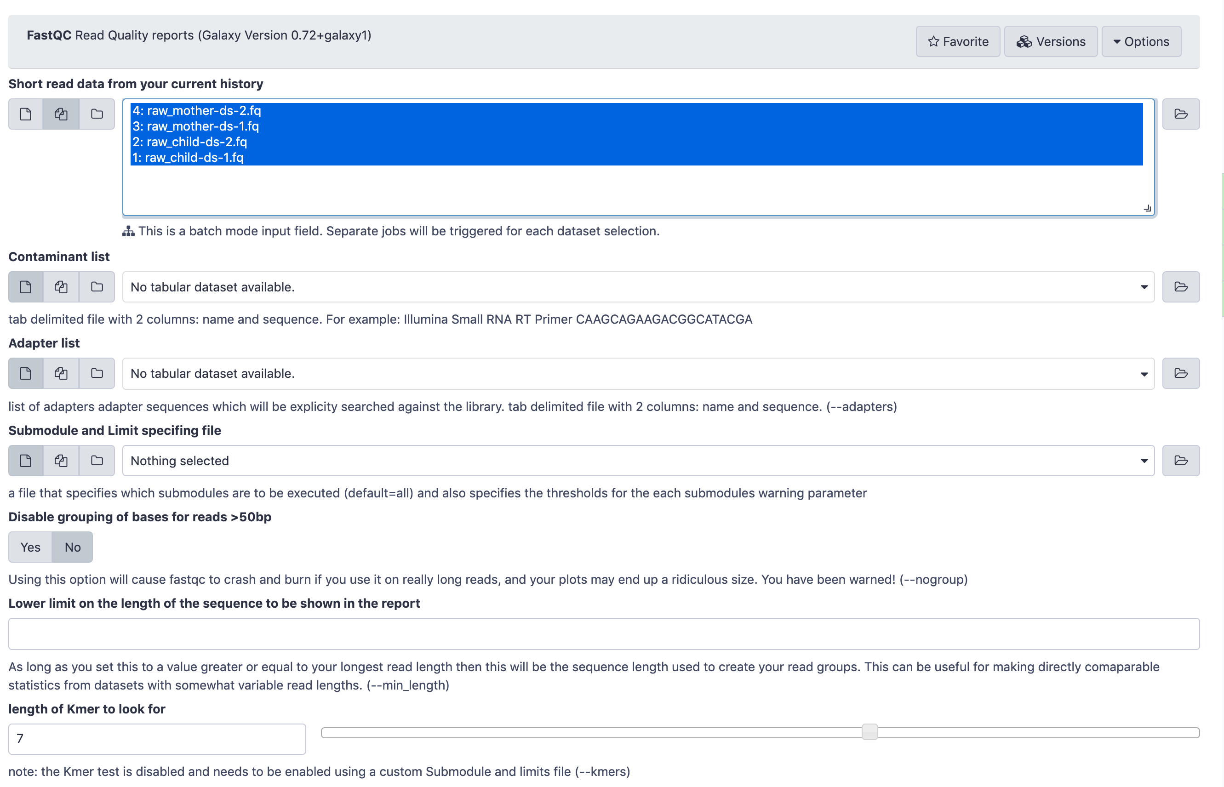Select single dataset mode for Contaminant list
Image resolution: width=1224 pixels, height=787 pixels.
pyautogui.click(x=26, y=287)
